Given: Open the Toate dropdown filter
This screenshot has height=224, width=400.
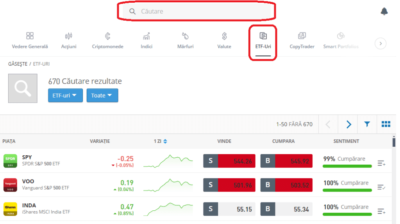Looking at the screenshot, I should click(102, 95).
